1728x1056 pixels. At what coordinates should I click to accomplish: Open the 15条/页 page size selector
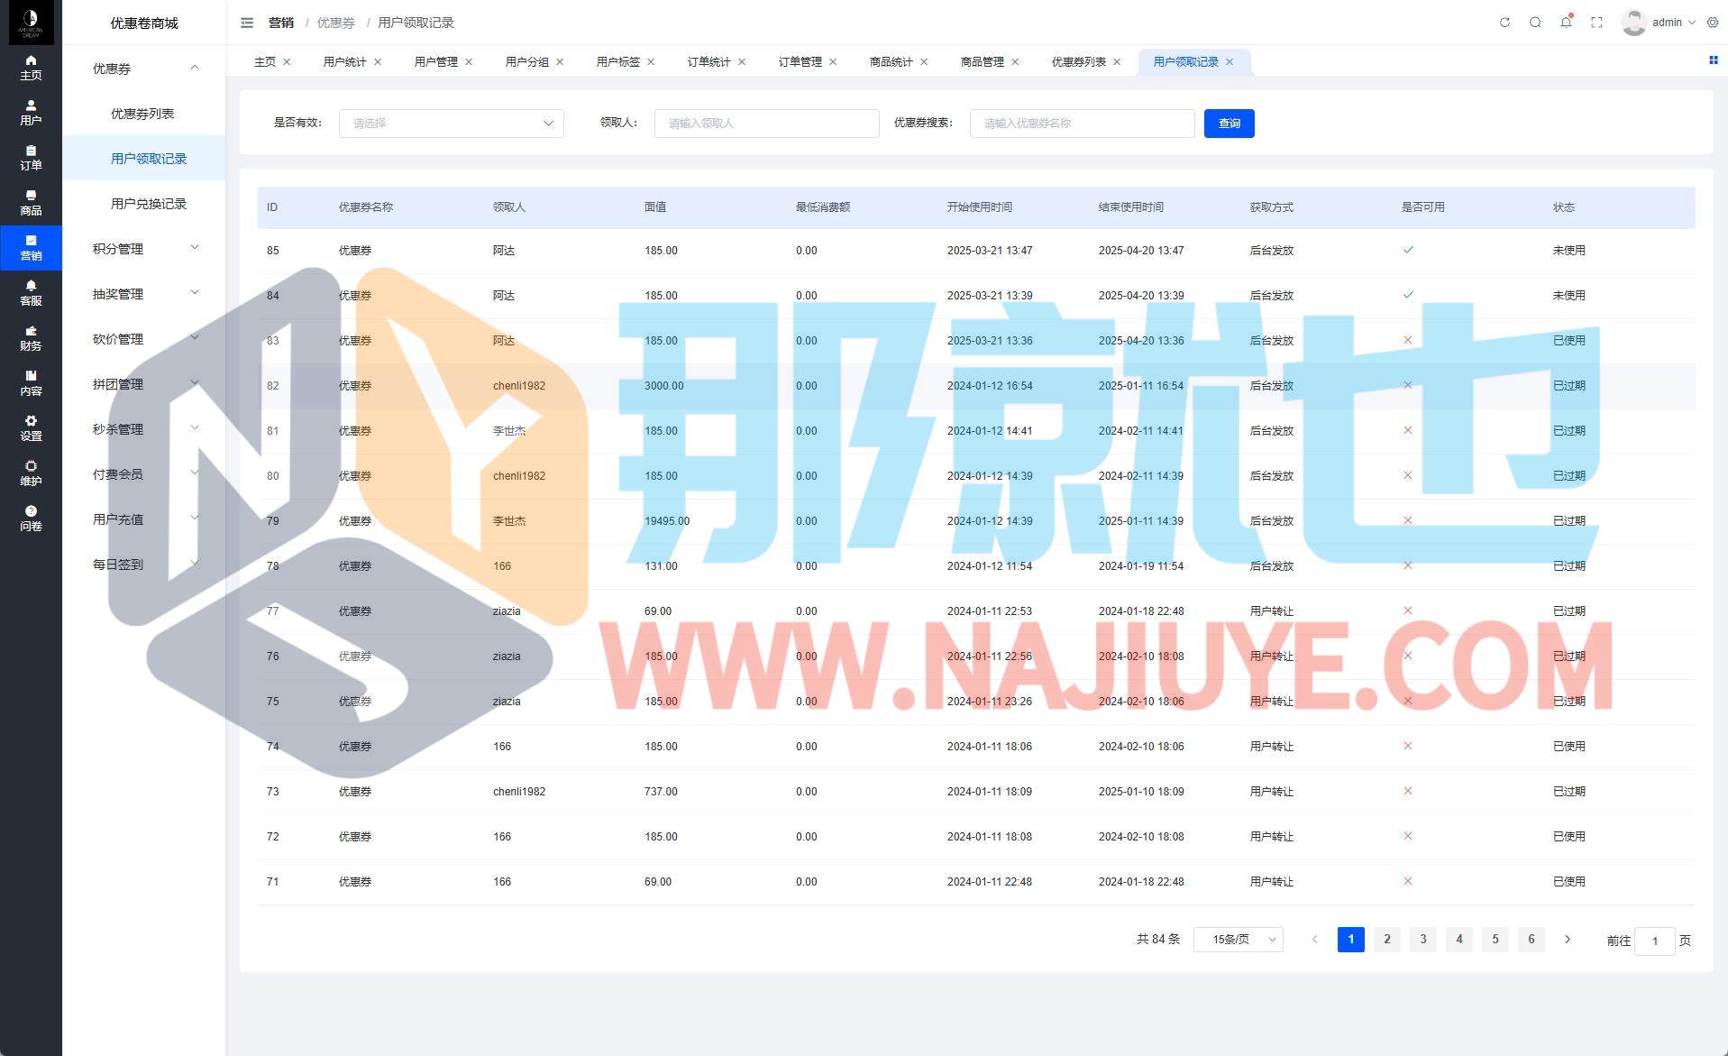pos(1238,940)
